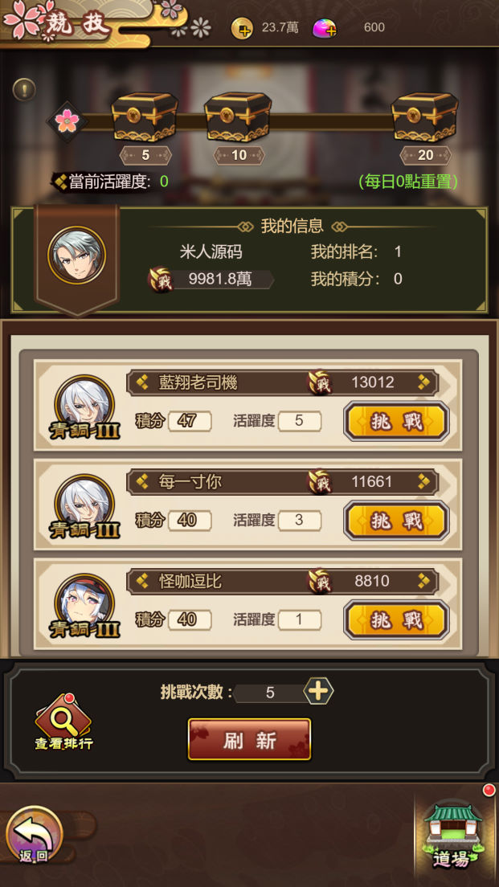Select 每一寸你's avatar portrait
The height and width of the screenshot is (887, 499).
[x=84, y=504]
